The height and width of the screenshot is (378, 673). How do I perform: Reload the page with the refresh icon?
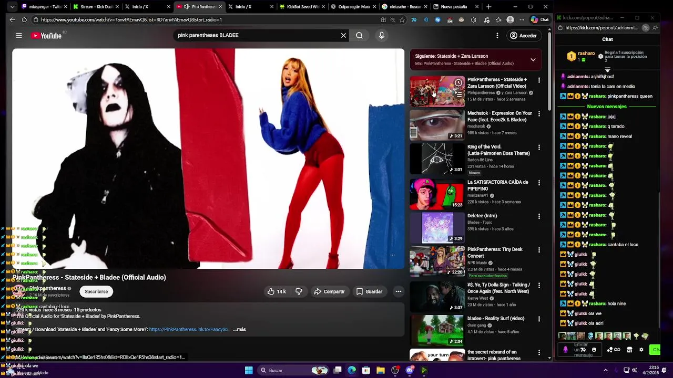pos(24,19)
